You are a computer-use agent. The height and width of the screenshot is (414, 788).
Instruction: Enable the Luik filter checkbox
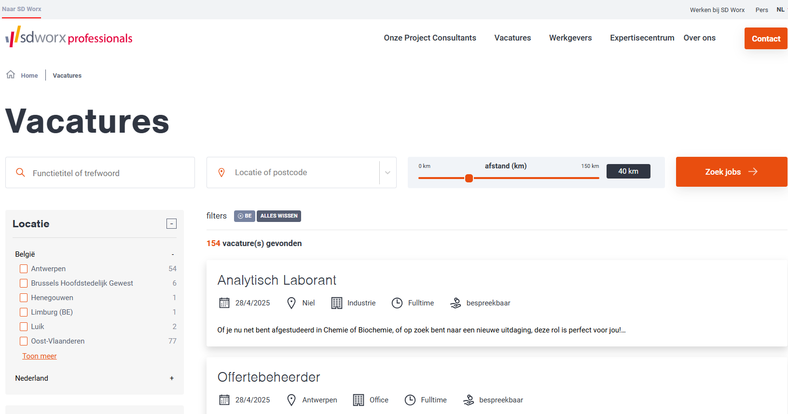(x=24, y=327)
